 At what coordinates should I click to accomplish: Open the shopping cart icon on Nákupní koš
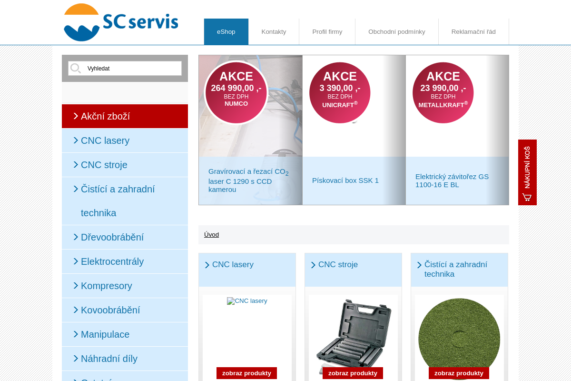pyautogui.click(x=527, y=197)
